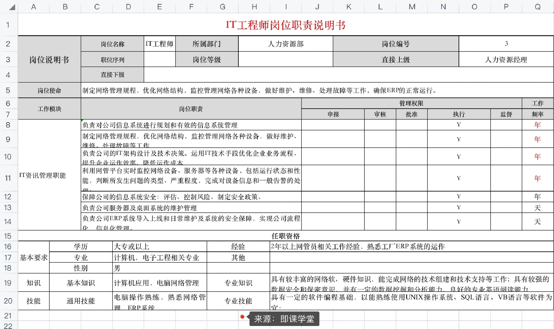Select column H header
The height and width of the screenshot is (329, 554).
click(x=254, y=6)
